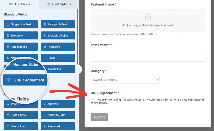Collapse the Fancy Fields section chevron
214x131 pixels.
[x=73, y=94]
